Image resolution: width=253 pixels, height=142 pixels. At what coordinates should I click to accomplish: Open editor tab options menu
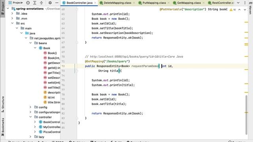(245, 3)
